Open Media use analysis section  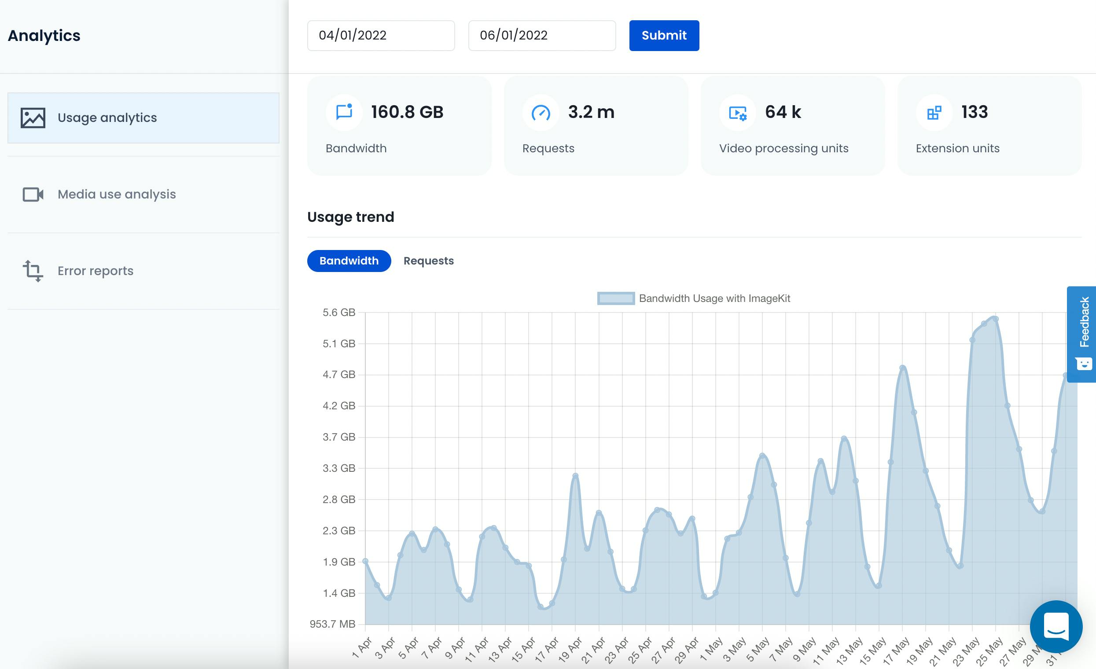click(117, 195)
